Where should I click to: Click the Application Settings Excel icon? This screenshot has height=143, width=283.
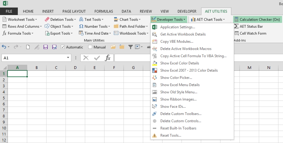click(x=155, y=27)
